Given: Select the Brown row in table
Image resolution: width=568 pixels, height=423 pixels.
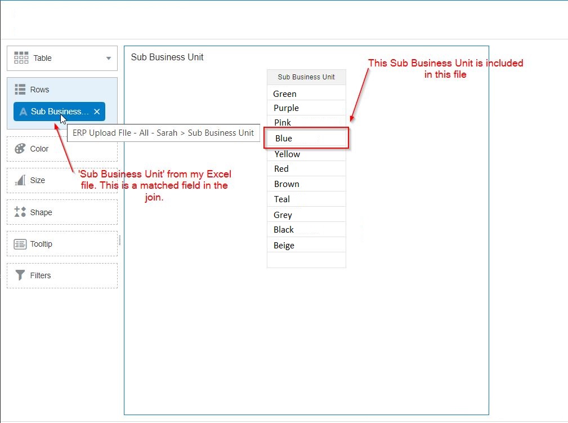Looking at the screenshot, I should tap(306, 184).
